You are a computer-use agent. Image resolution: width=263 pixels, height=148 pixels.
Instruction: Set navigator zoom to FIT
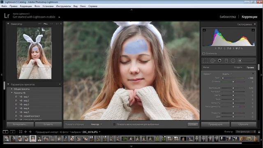point(40,24)
